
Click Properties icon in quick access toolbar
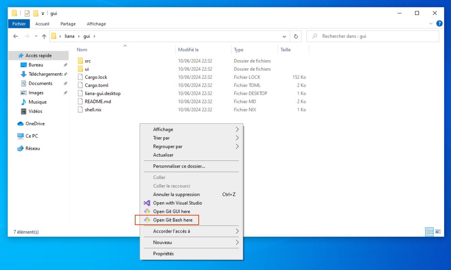click(x=27, y=13)
